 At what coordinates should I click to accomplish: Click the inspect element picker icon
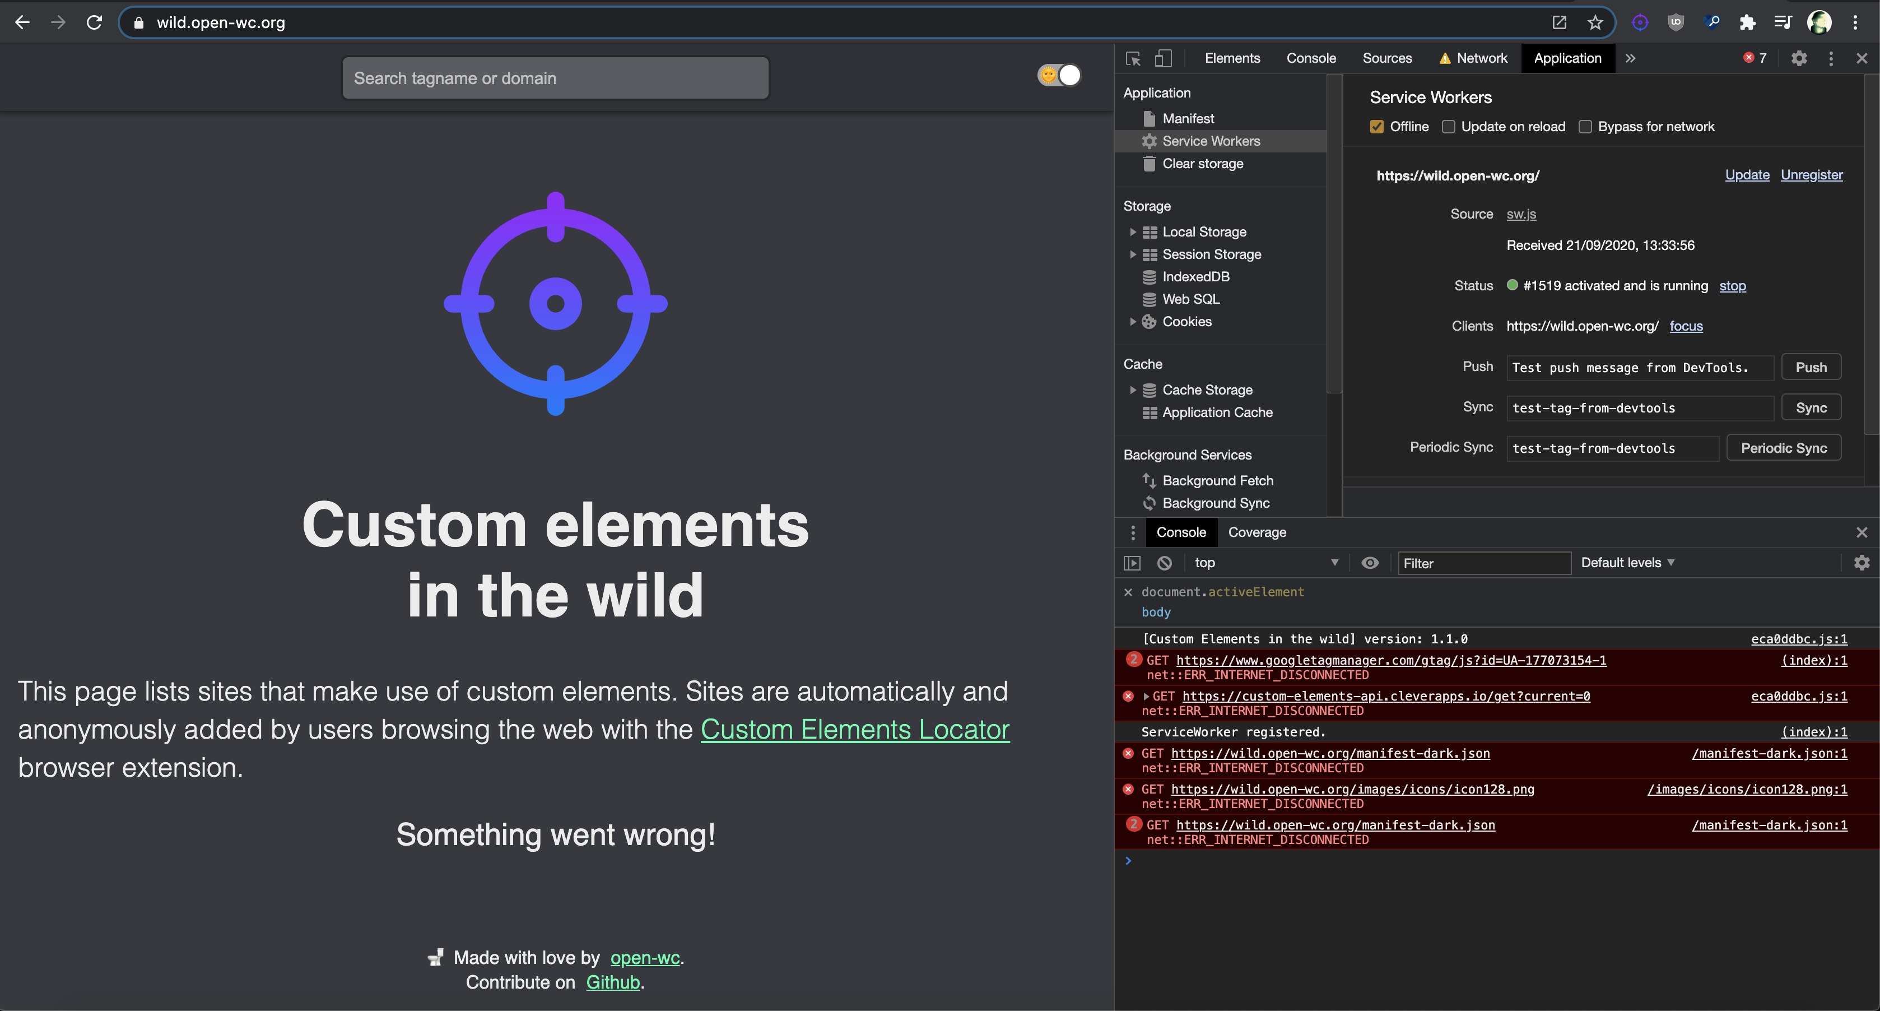[1133, 58]
